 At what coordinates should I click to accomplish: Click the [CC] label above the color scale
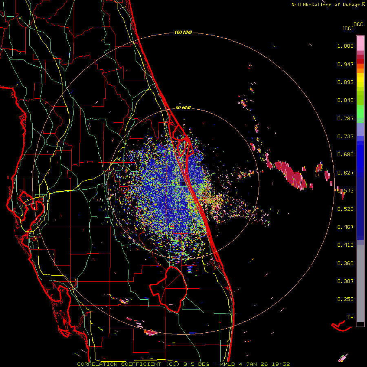point(348,28)
